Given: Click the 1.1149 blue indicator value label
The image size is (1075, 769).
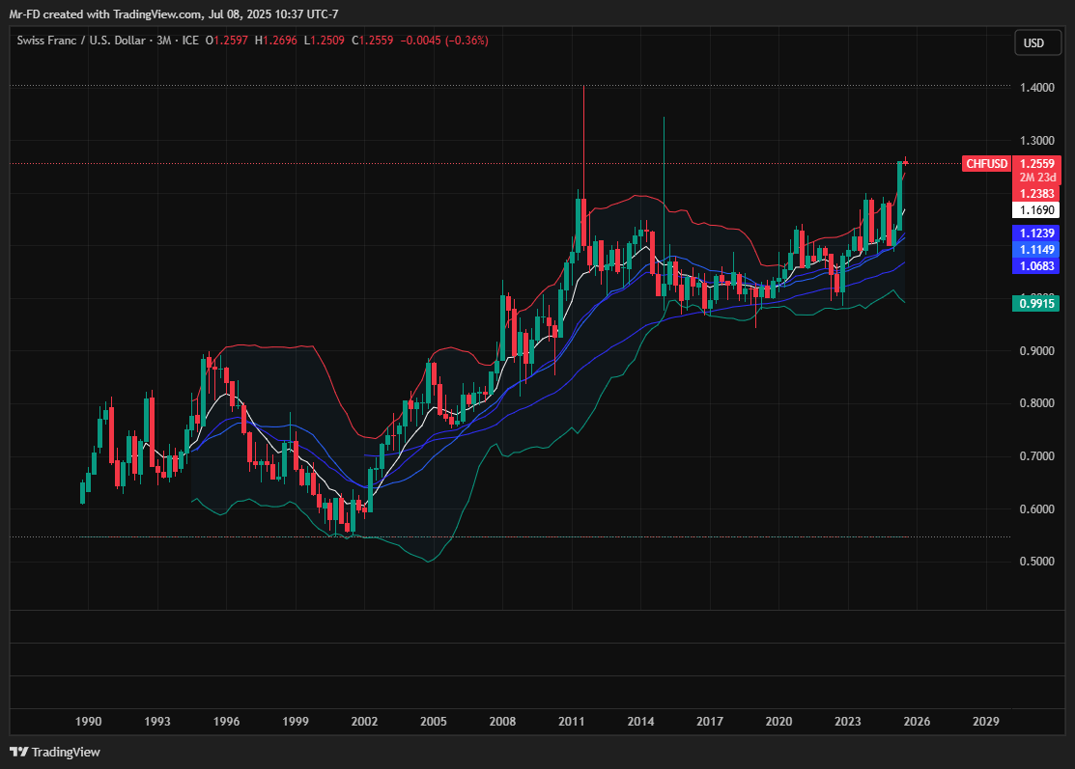Looking at the screenshot, I should (x=1036, y=250).
